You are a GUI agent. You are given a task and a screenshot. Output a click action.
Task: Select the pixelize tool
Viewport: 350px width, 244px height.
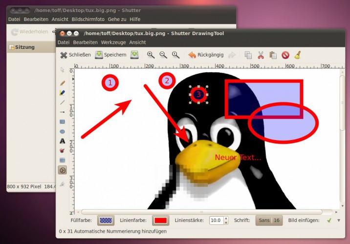(x=62, y=160)
